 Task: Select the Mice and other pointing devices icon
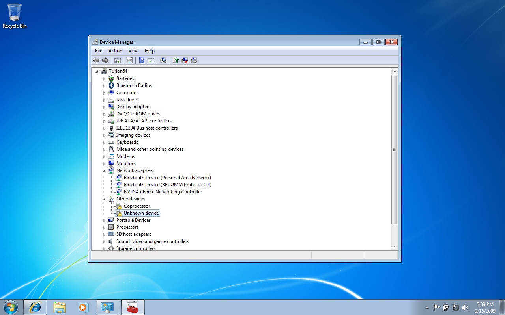click(111, 149)
